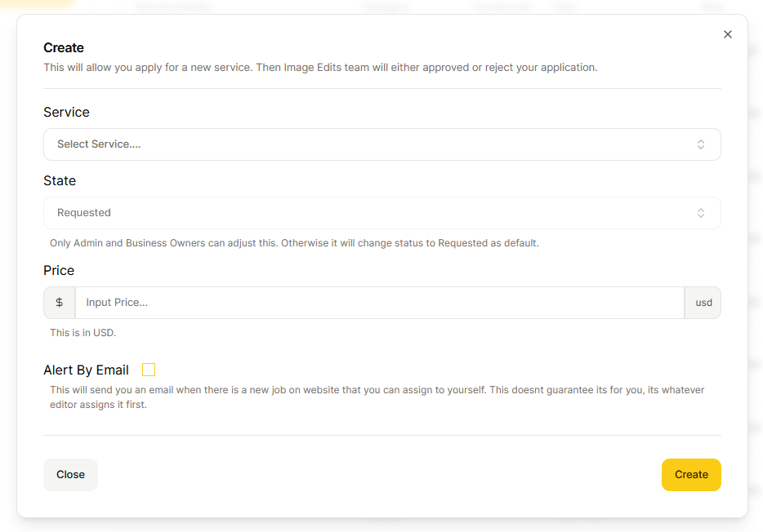Screen dimensions: 763x532
Task: Click the Image Edits team description text
Action: 320,68
